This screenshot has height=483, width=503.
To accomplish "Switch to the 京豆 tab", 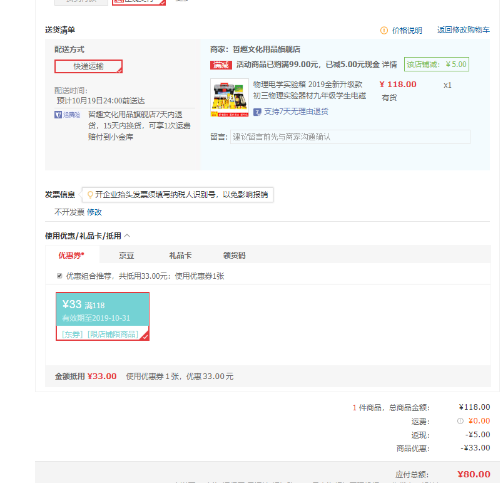I will [x=126, y=256].
